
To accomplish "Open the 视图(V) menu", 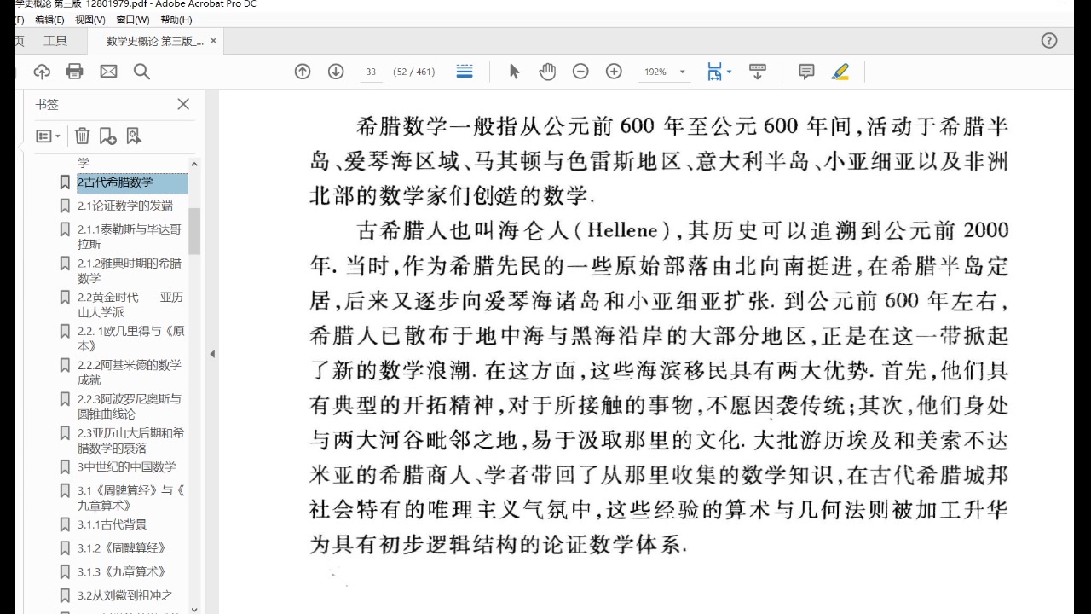I will [90, 20].
